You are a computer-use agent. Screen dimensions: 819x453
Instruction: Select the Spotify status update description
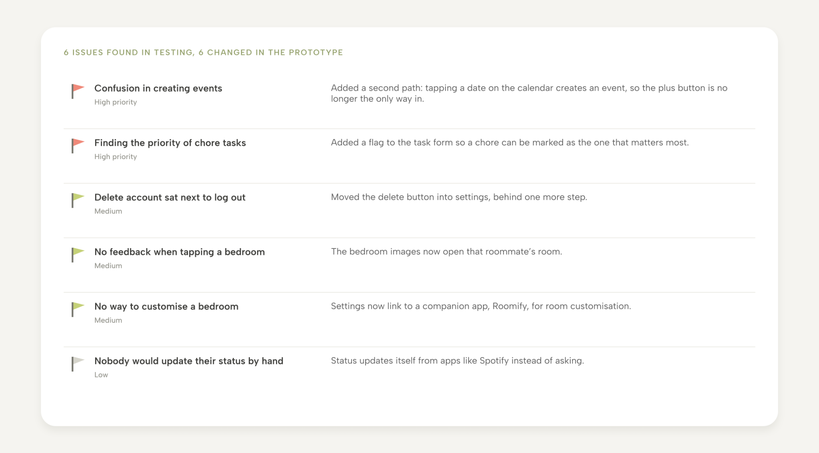point(457,361)
